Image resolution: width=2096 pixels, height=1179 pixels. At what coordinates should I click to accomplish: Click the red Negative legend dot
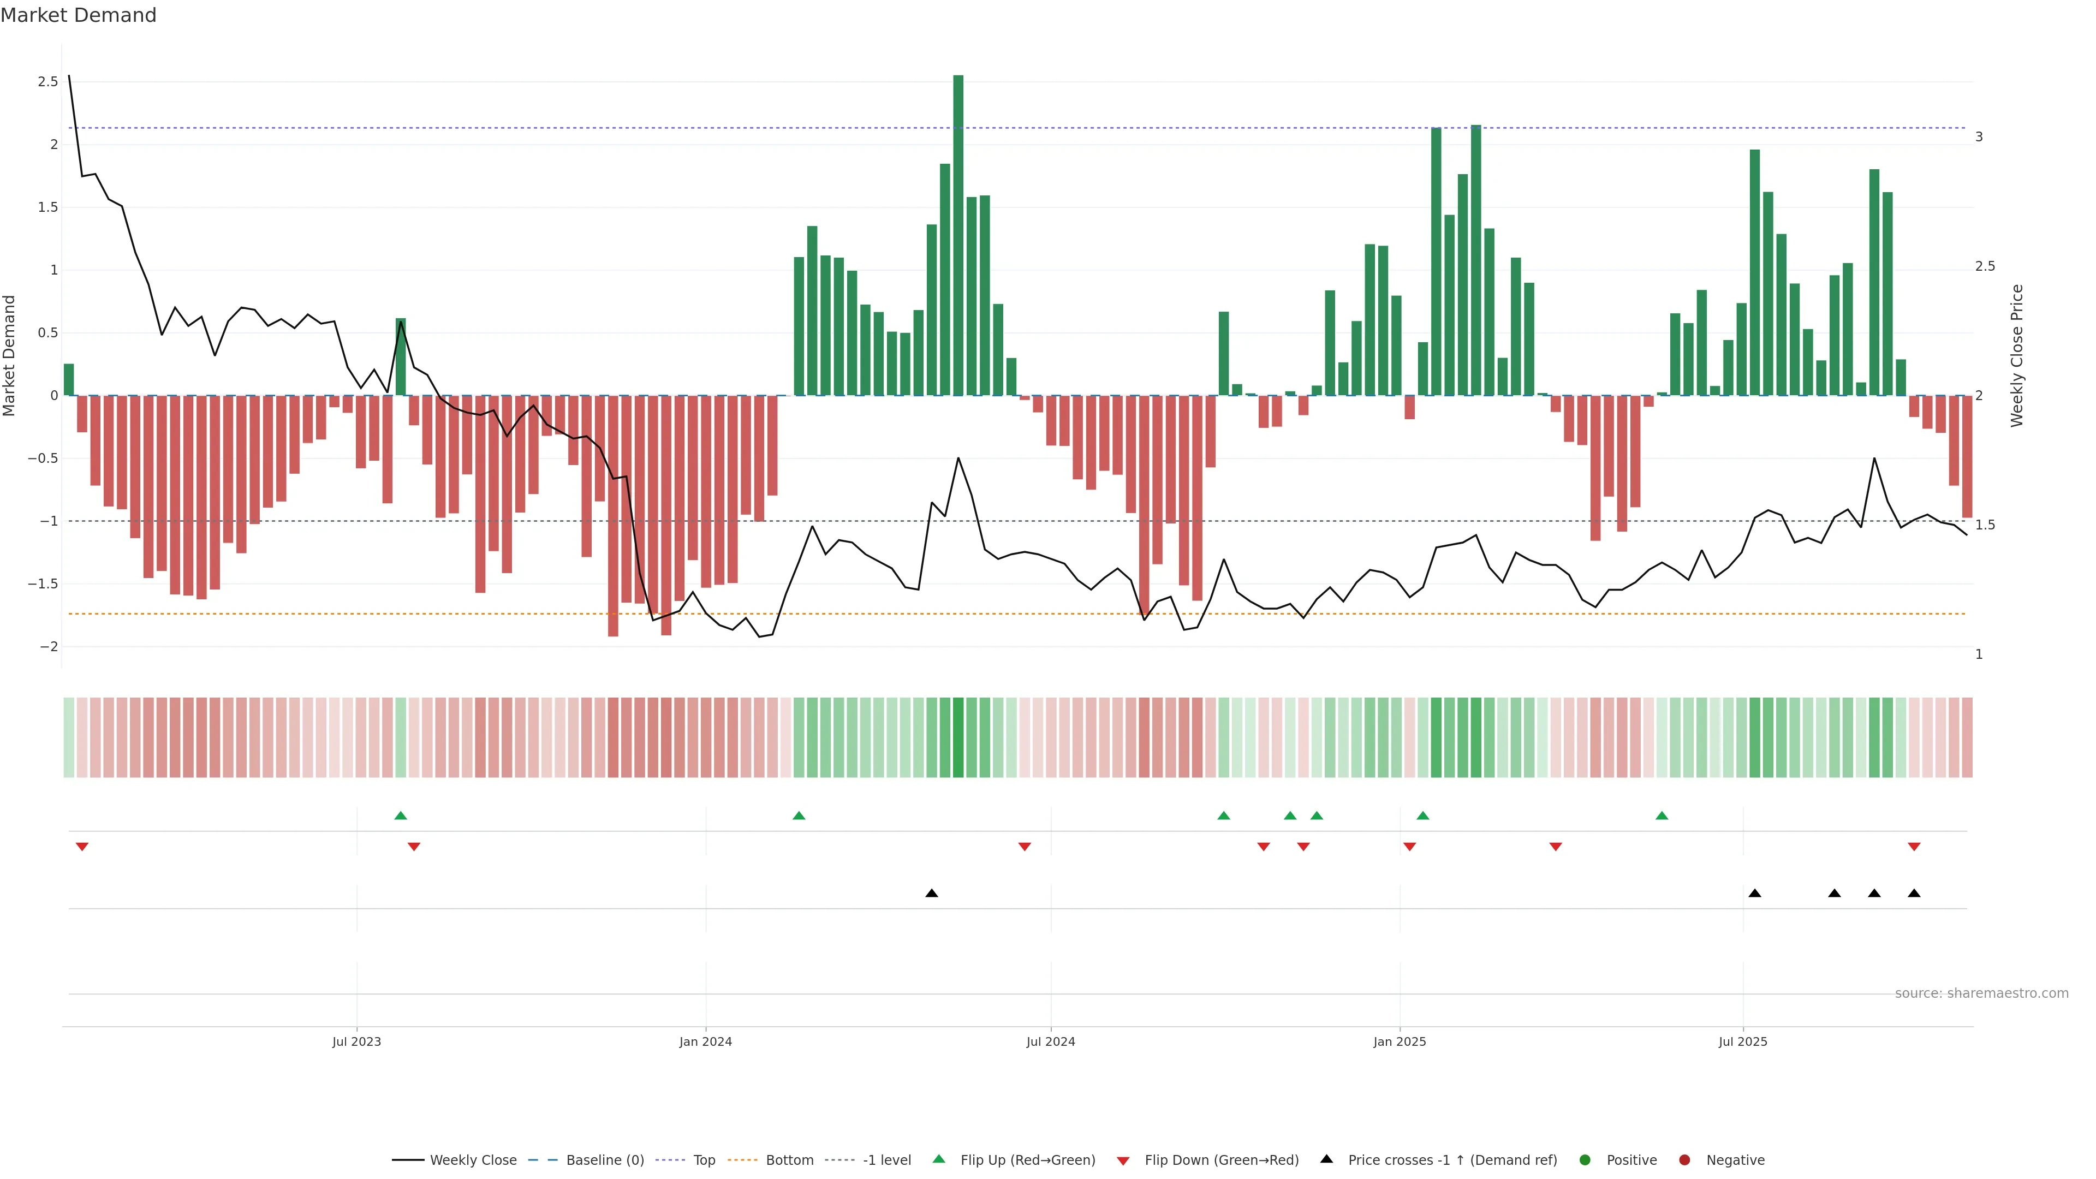(1684, 1159)
